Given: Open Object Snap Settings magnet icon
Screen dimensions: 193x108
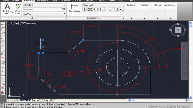Looking at the screenshot, I should [3, 93].
